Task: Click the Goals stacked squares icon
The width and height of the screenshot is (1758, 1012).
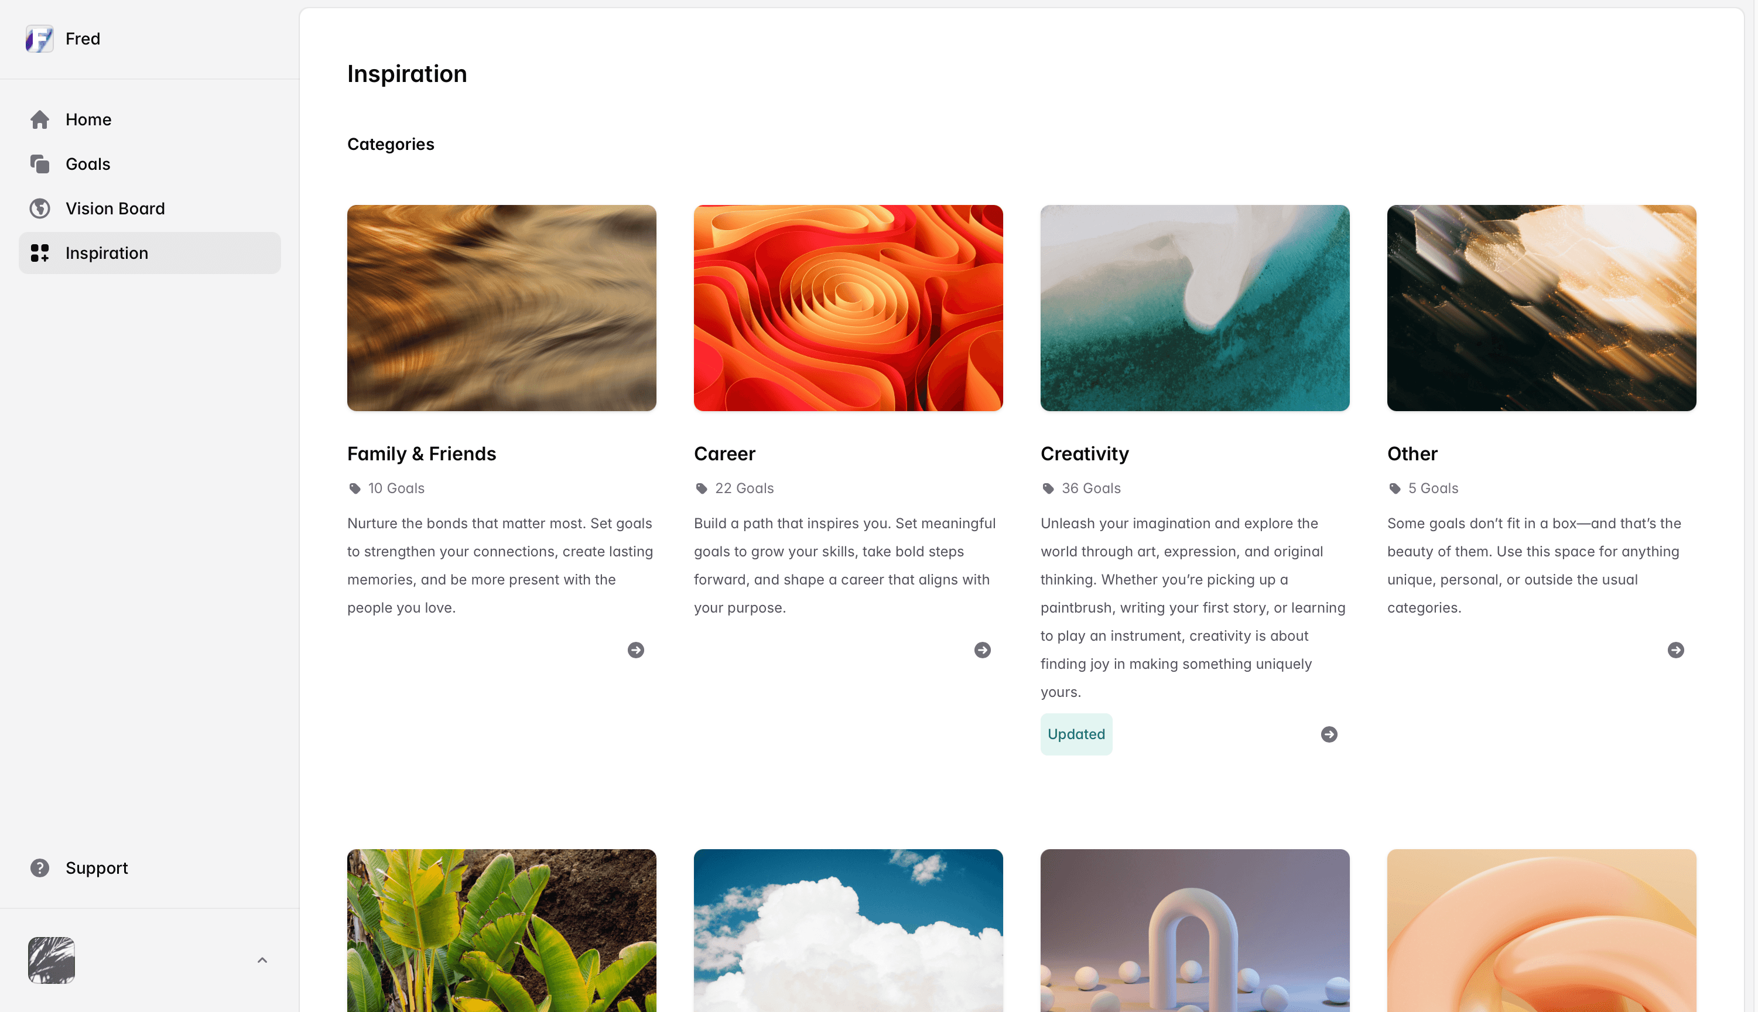Action: point(40,164)
